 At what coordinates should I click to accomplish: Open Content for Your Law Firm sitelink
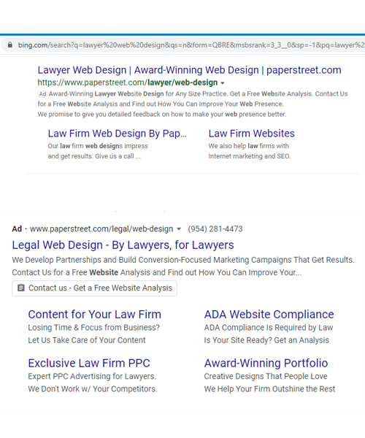point(94,314)
